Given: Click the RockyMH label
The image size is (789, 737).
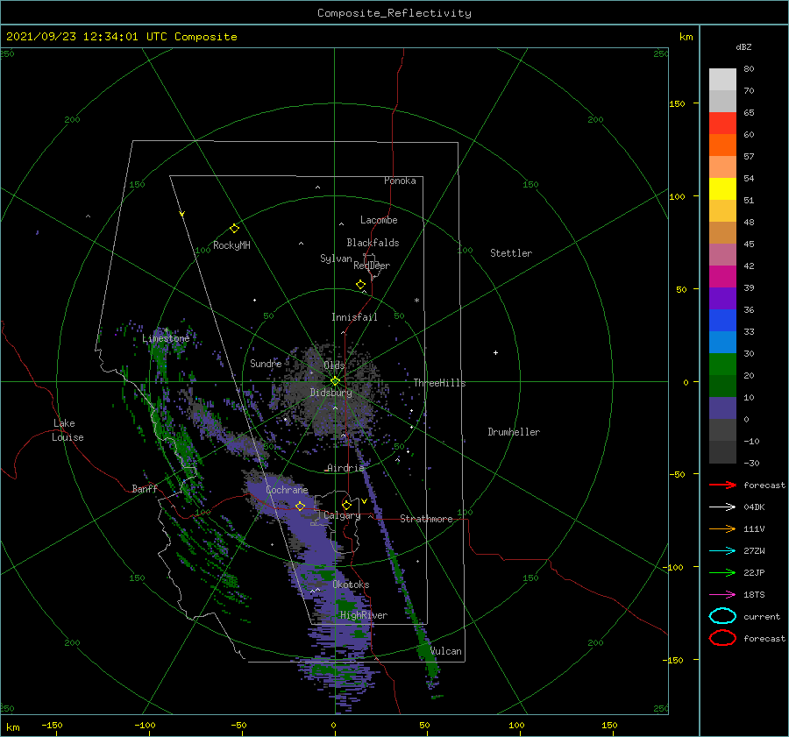Looking at the screenshot, I should click(231, 245).
